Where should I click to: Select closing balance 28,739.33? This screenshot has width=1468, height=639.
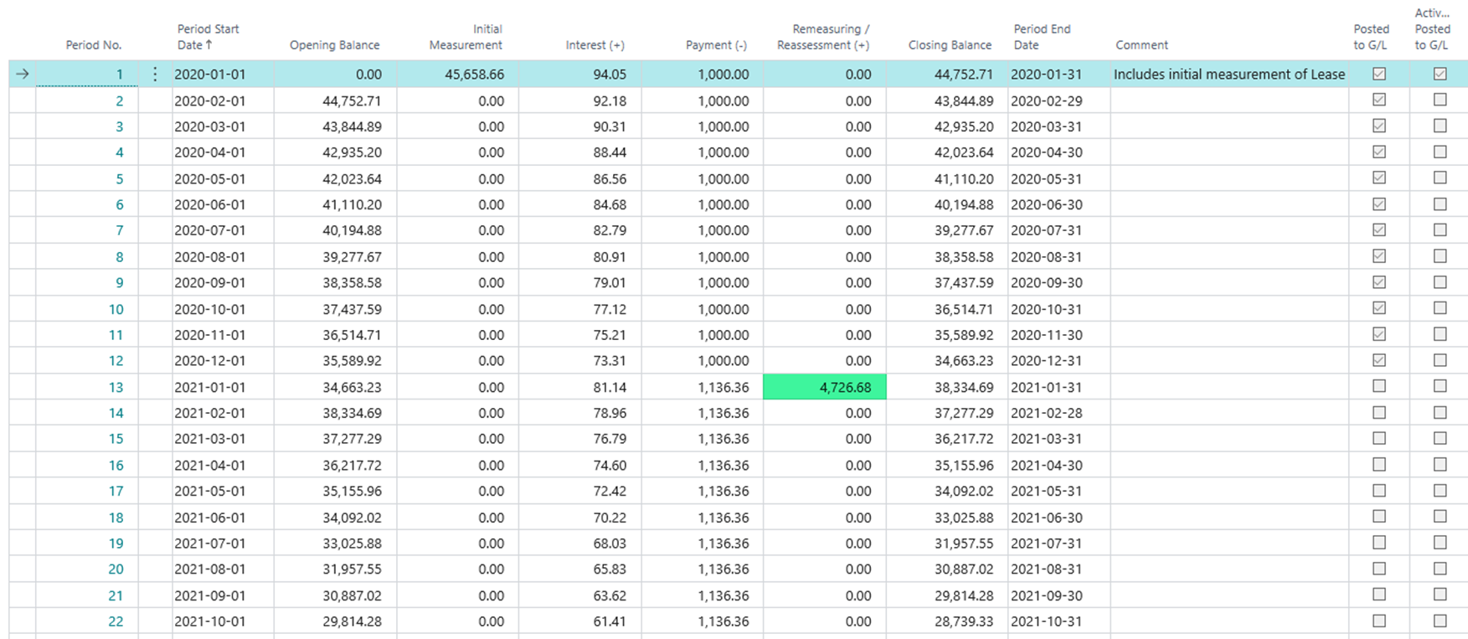(964, 622)
